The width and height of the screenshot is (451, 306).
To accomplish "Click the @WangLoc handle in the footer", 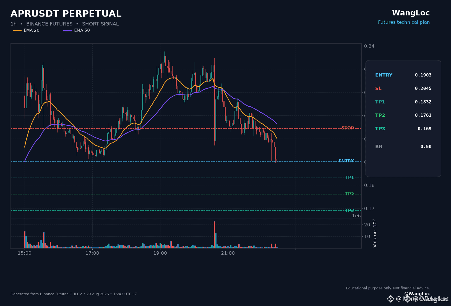I will click(417, 294).
